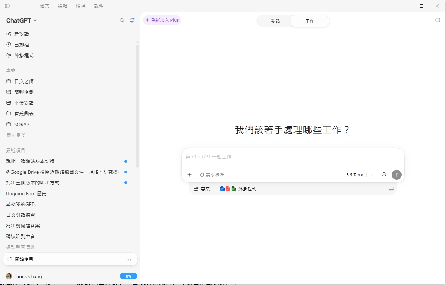This screenshot has width=446, height=285.
Task: Click the plugin app icons cluster
Action: (x=228, y=189)
